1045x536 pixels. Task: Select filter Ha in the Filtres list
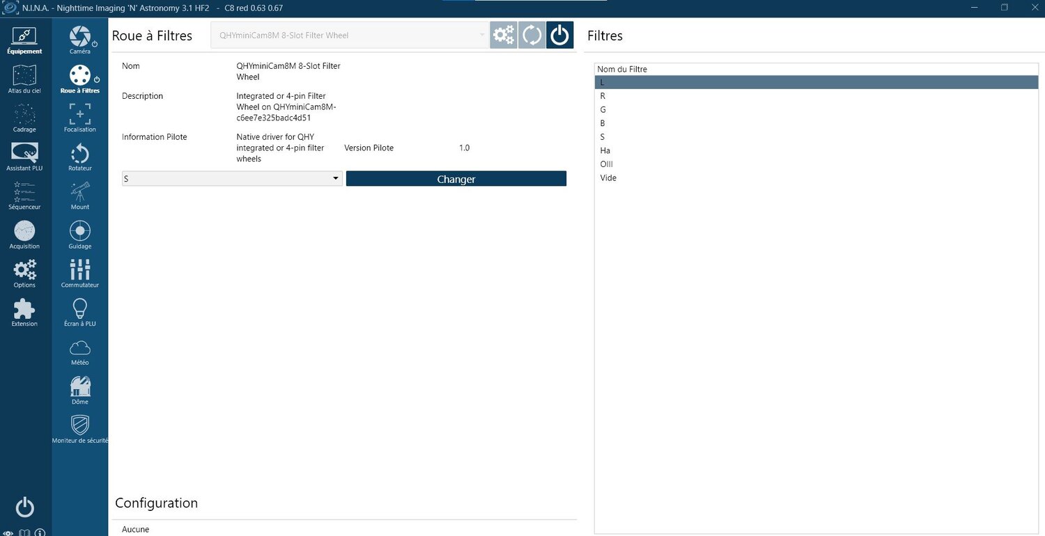tap(816, 150)
